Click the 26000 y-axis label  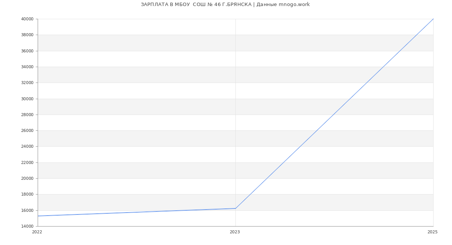point(27,131)
